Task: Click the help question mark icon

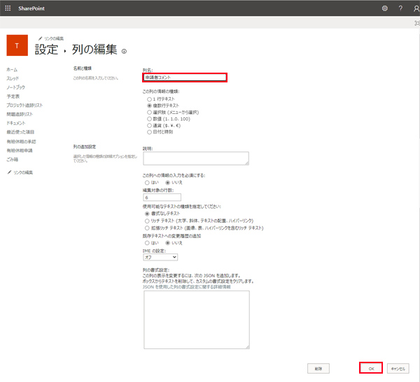Action: tap(400, 8)
